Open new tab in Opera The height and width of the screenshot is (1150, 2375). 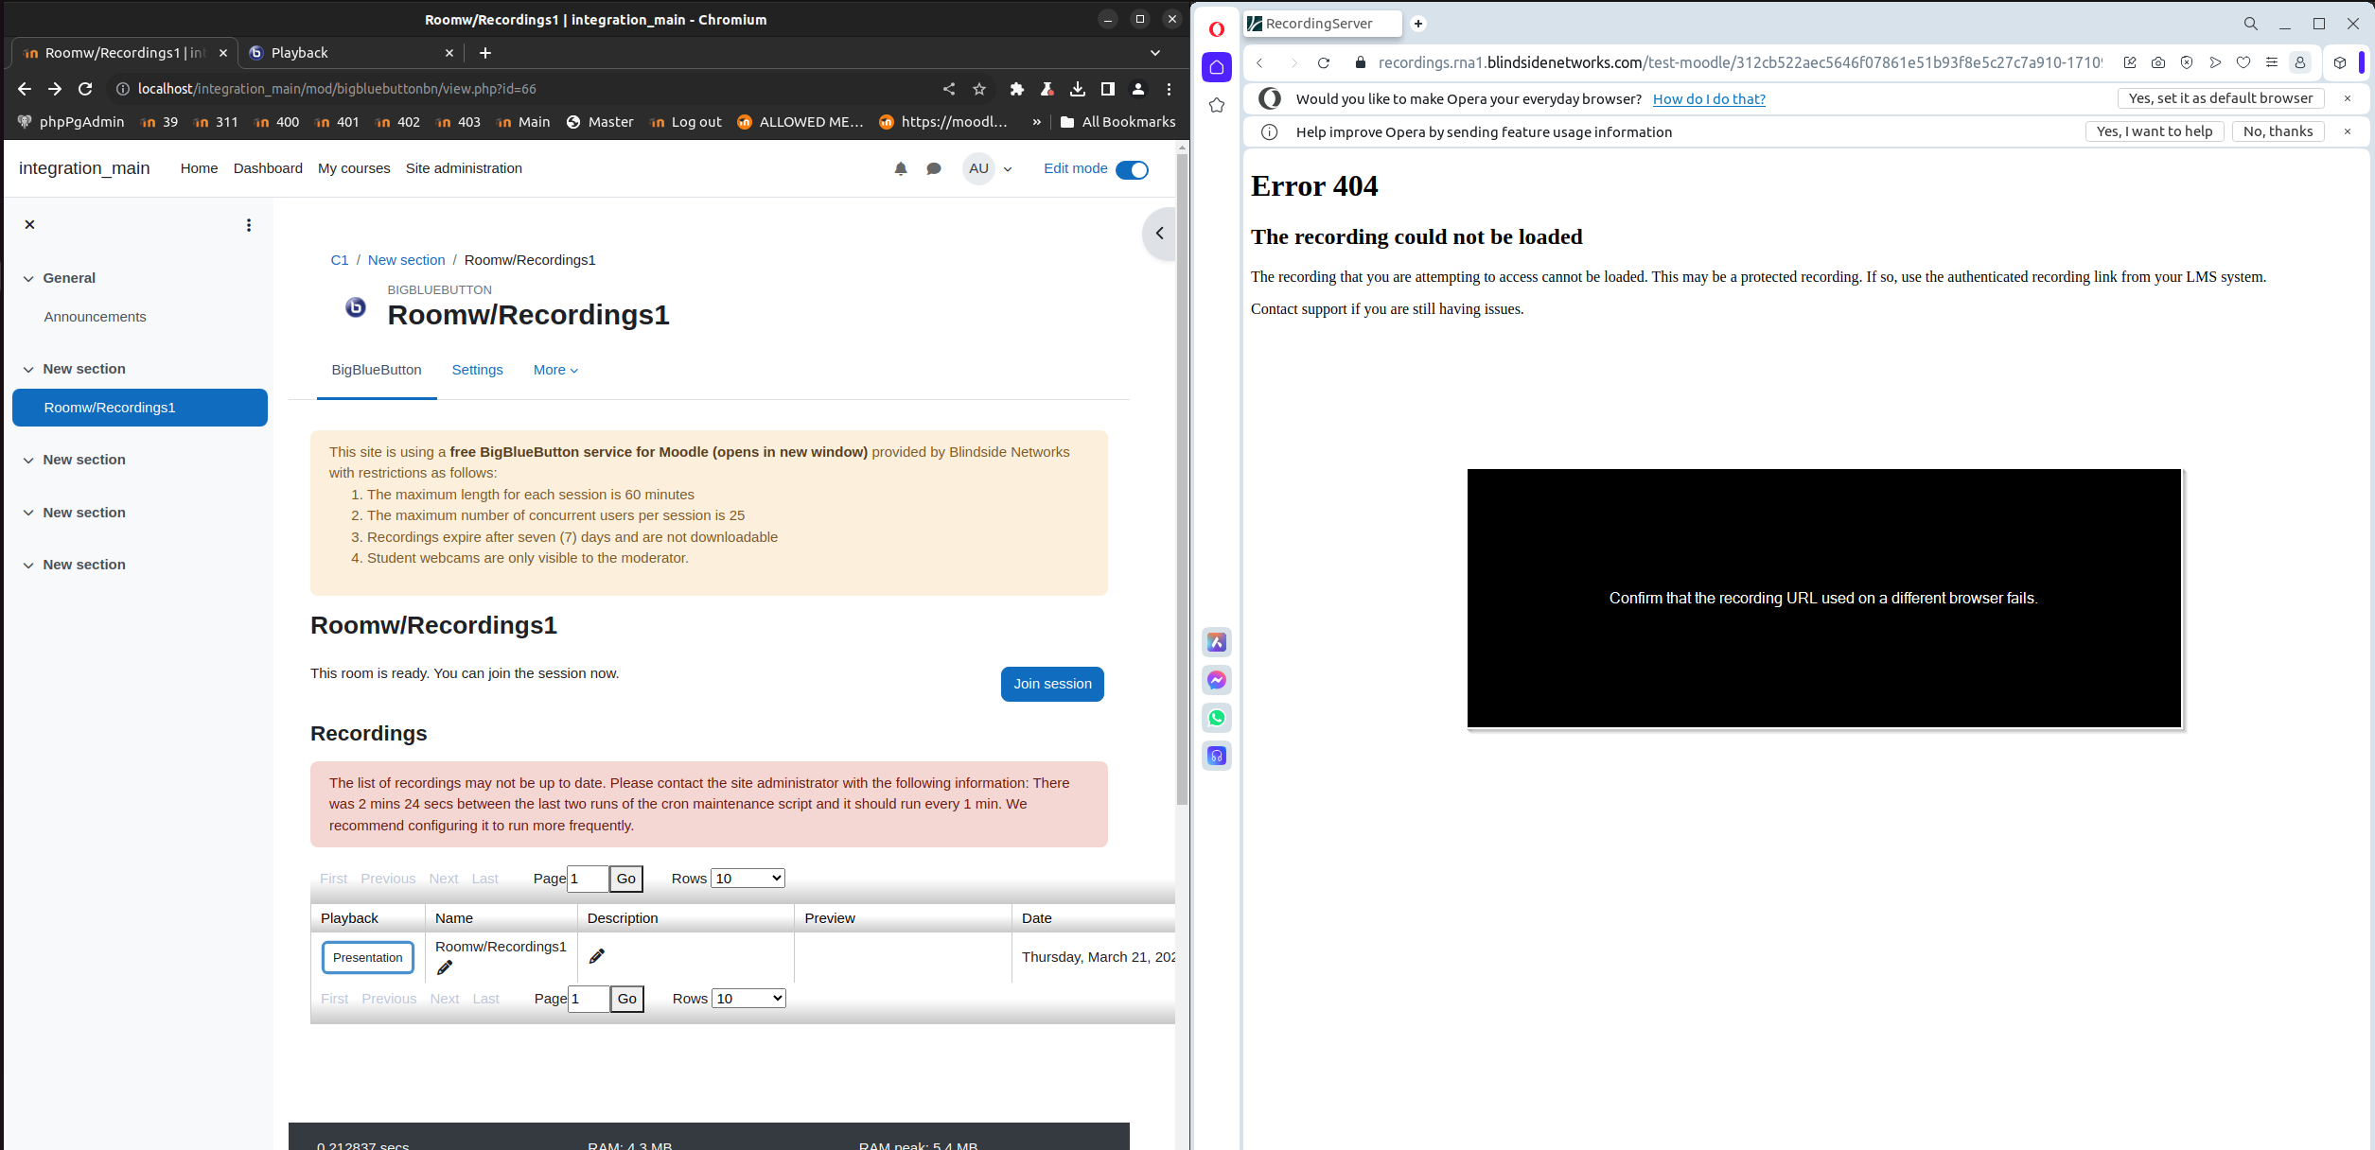click(1418, 24)
